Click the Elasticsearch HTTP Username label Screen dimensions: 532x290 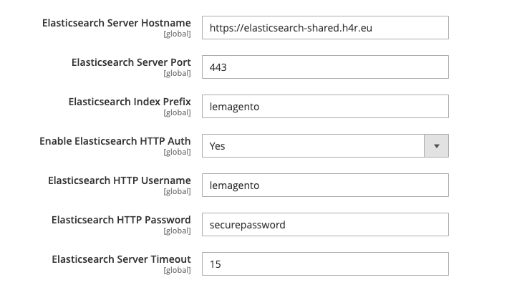[x=120, y=180]
